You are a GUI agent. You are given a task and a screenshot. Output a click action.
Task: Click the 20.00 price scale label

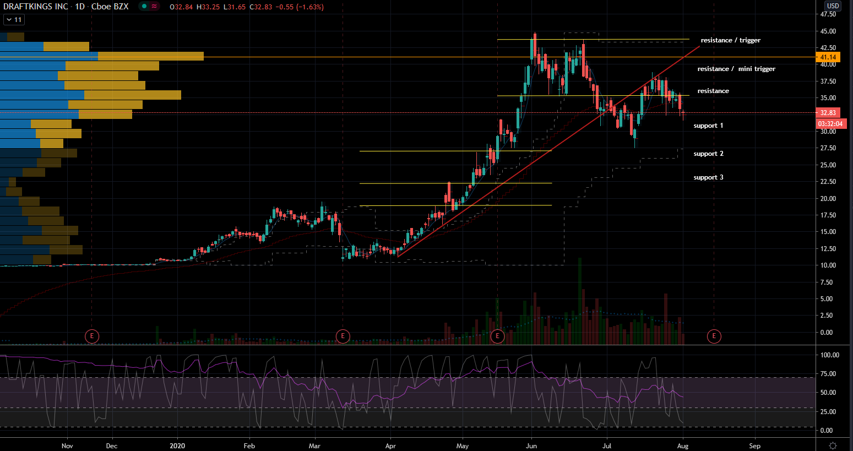(x=828, y=199)
